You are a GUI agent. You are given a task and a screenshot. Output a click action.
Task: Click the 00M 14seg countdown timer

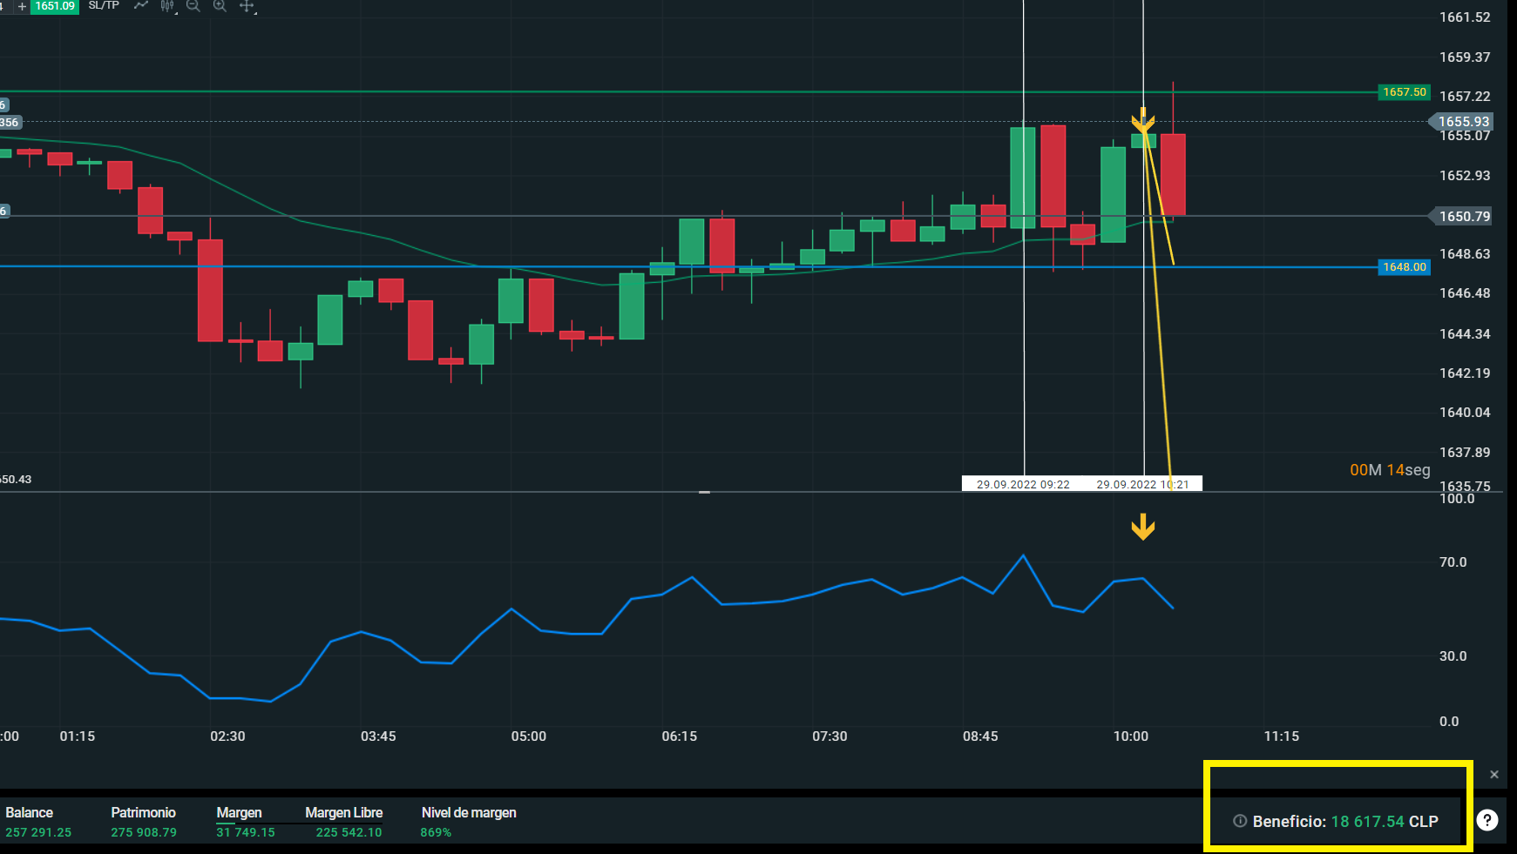point(1390,470)
